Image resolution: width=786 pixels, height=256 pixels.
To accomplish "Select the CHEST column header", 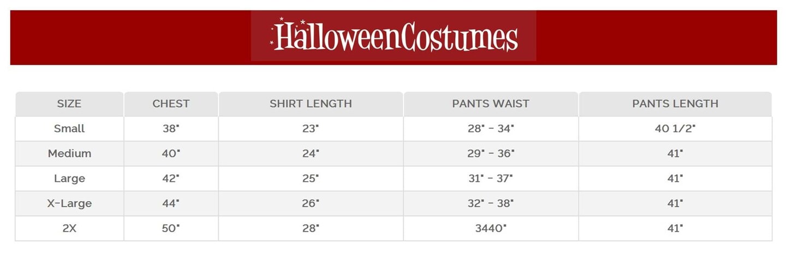I will point(171,103).
